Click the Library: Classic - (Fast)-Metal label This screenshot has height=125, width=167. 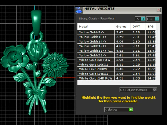pos(97,19)
